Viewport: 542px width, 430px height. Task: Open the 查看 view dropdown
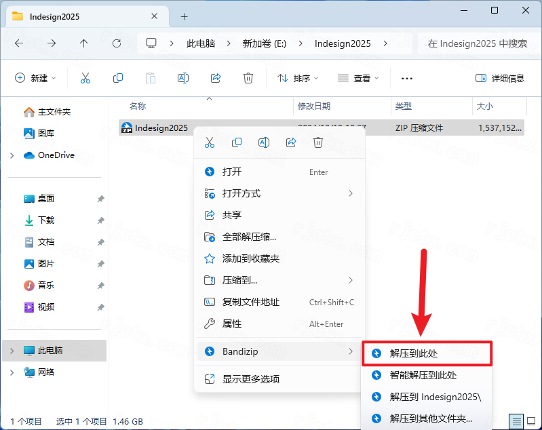[x=358, y=79]
